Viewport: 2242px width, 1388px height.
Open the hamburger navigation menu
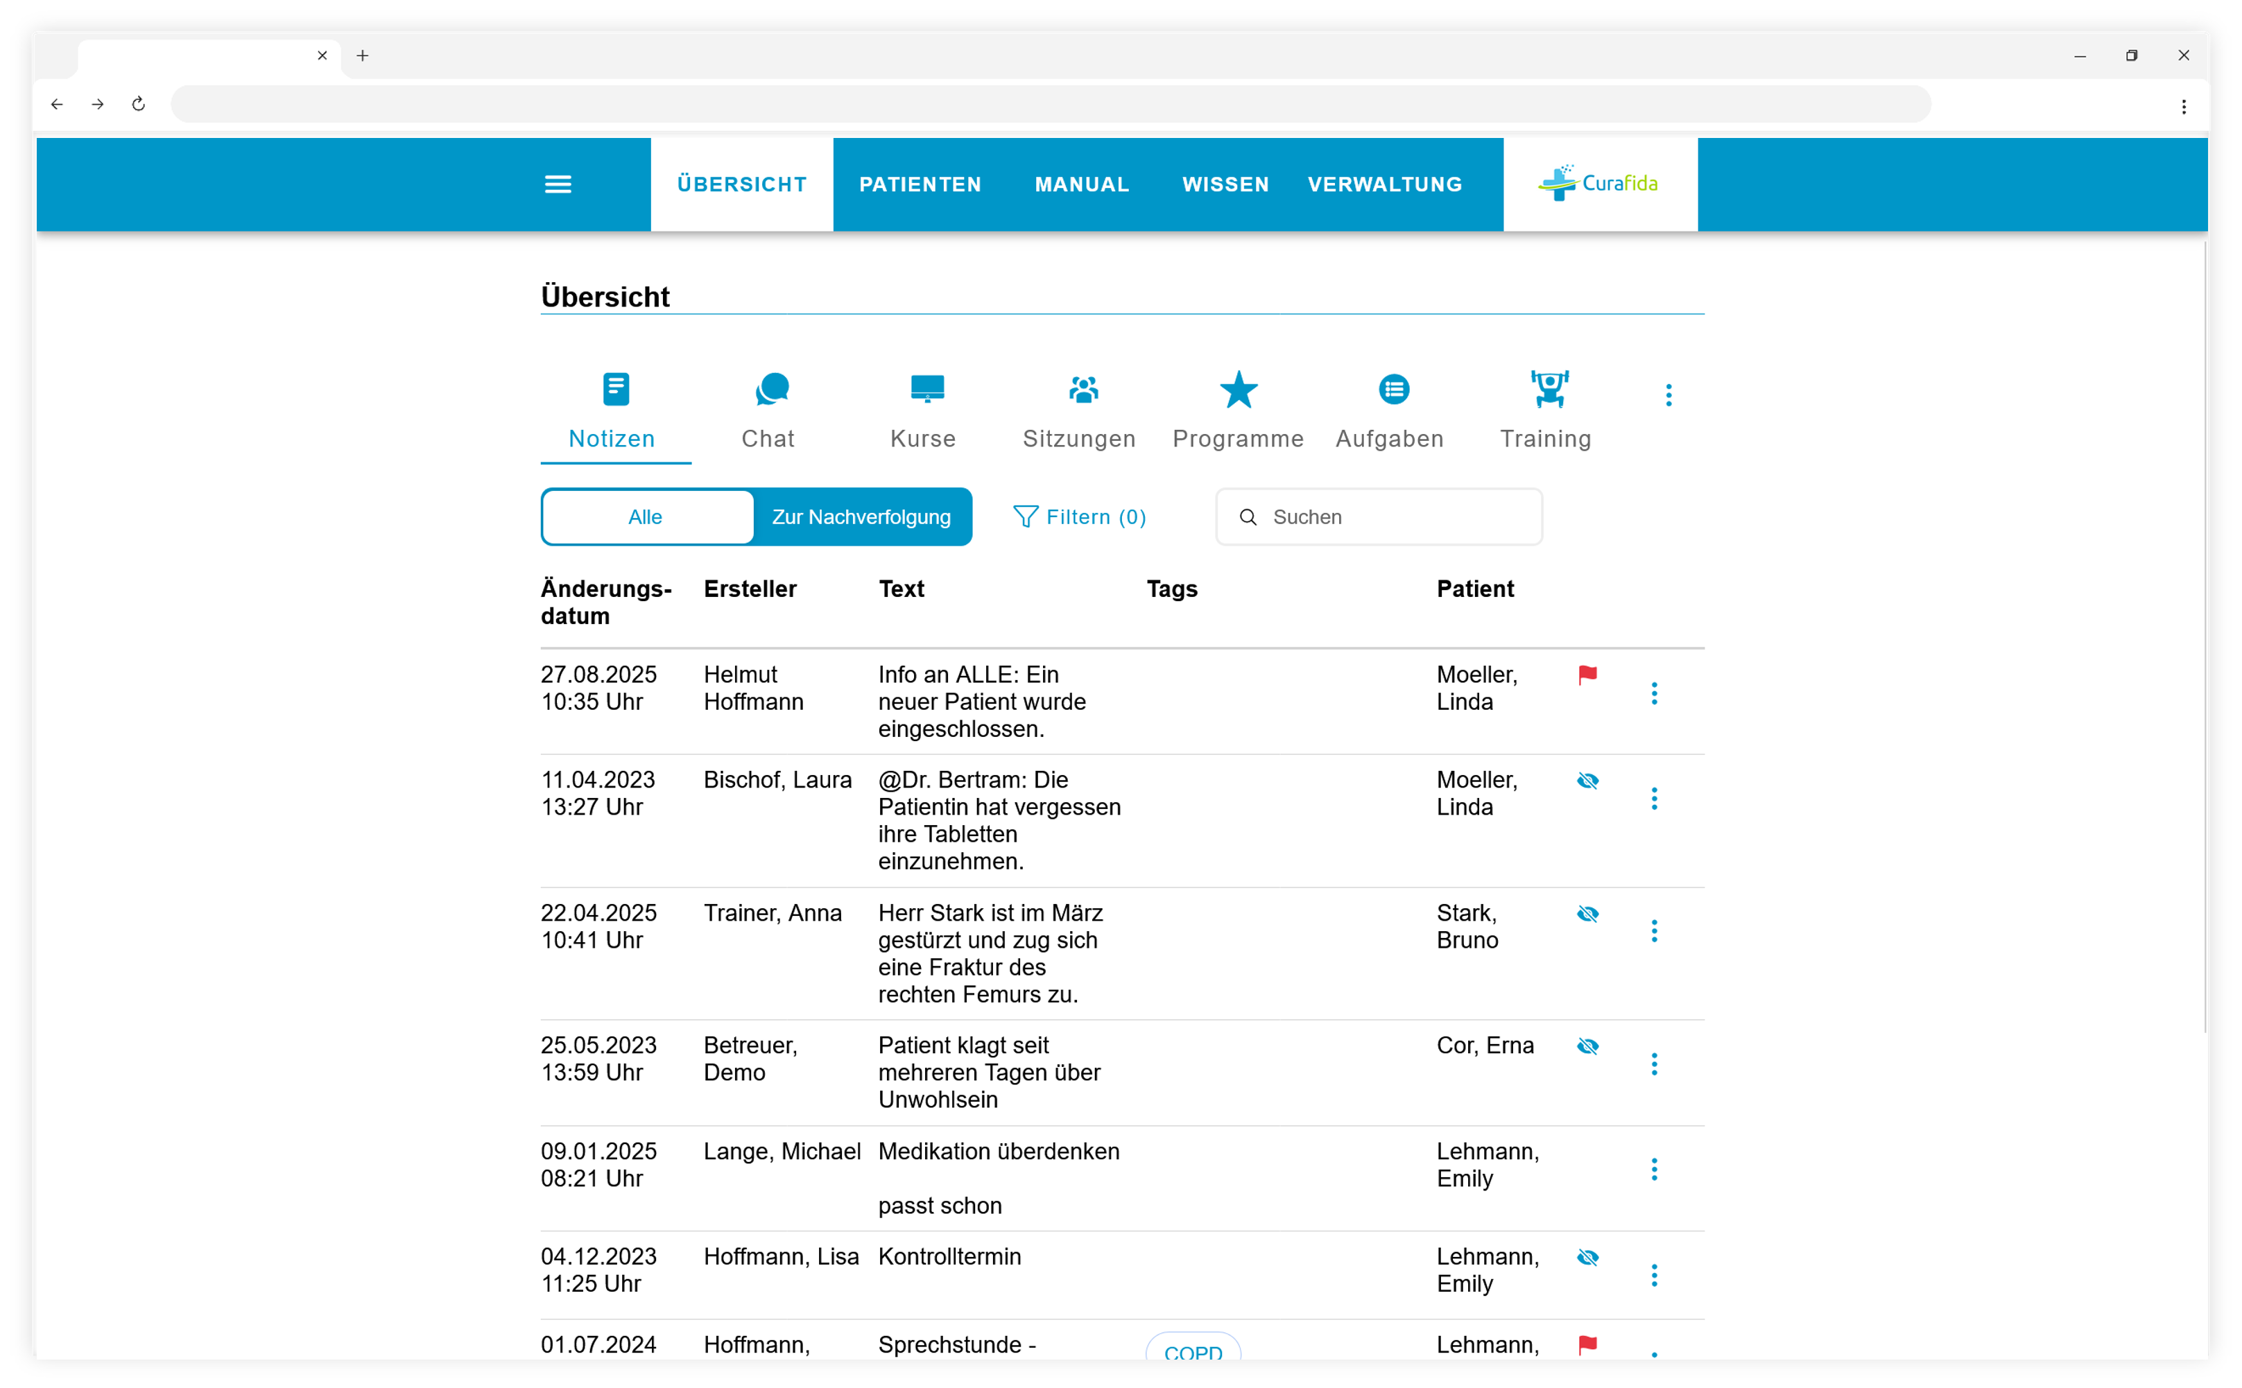pyautogui.click(x=558, y=184)
